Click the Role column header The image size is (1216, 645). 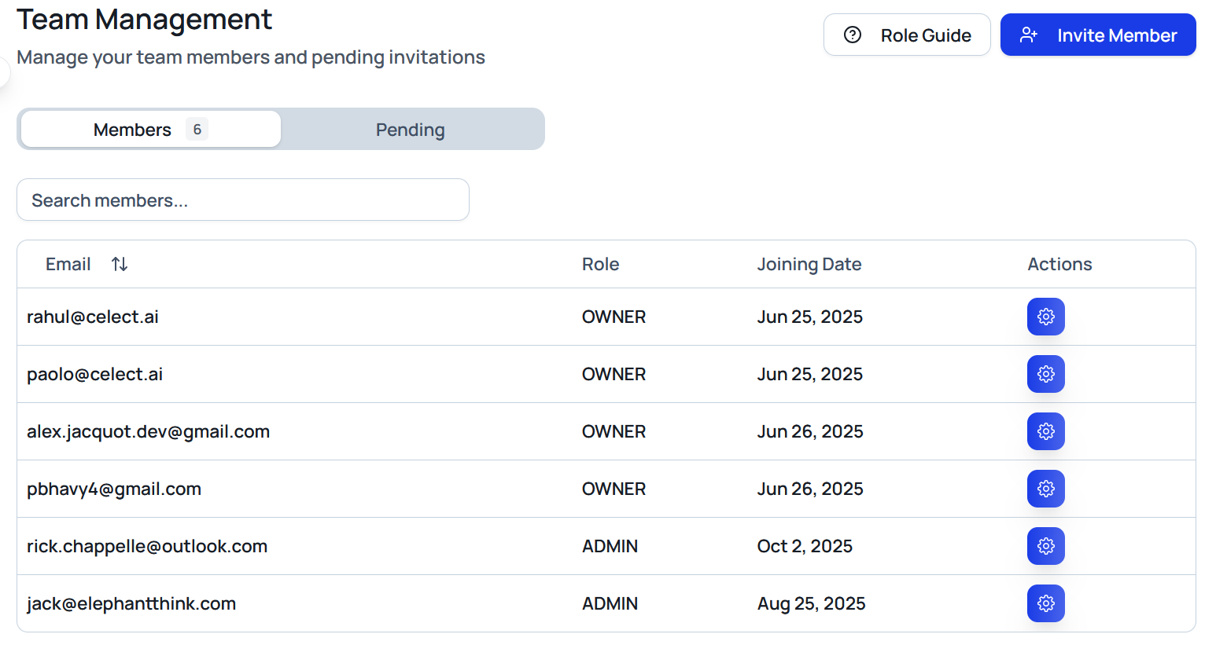pyautogui.click(x=600, y=264)
